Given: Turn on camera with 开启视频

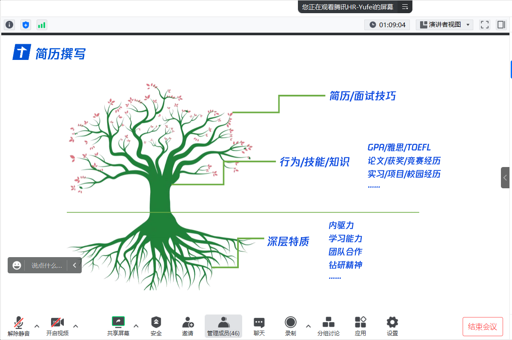Looking at the screenshot, I should point(57,326).
